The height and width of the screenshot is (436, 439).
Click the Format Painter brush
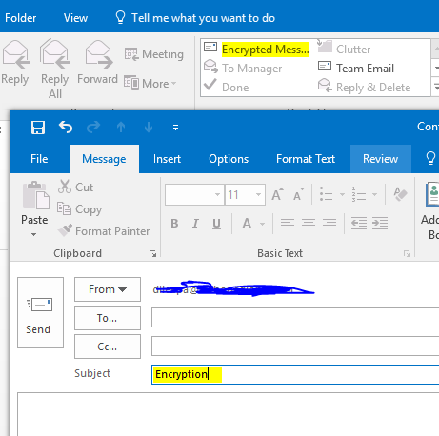[104, 231]
